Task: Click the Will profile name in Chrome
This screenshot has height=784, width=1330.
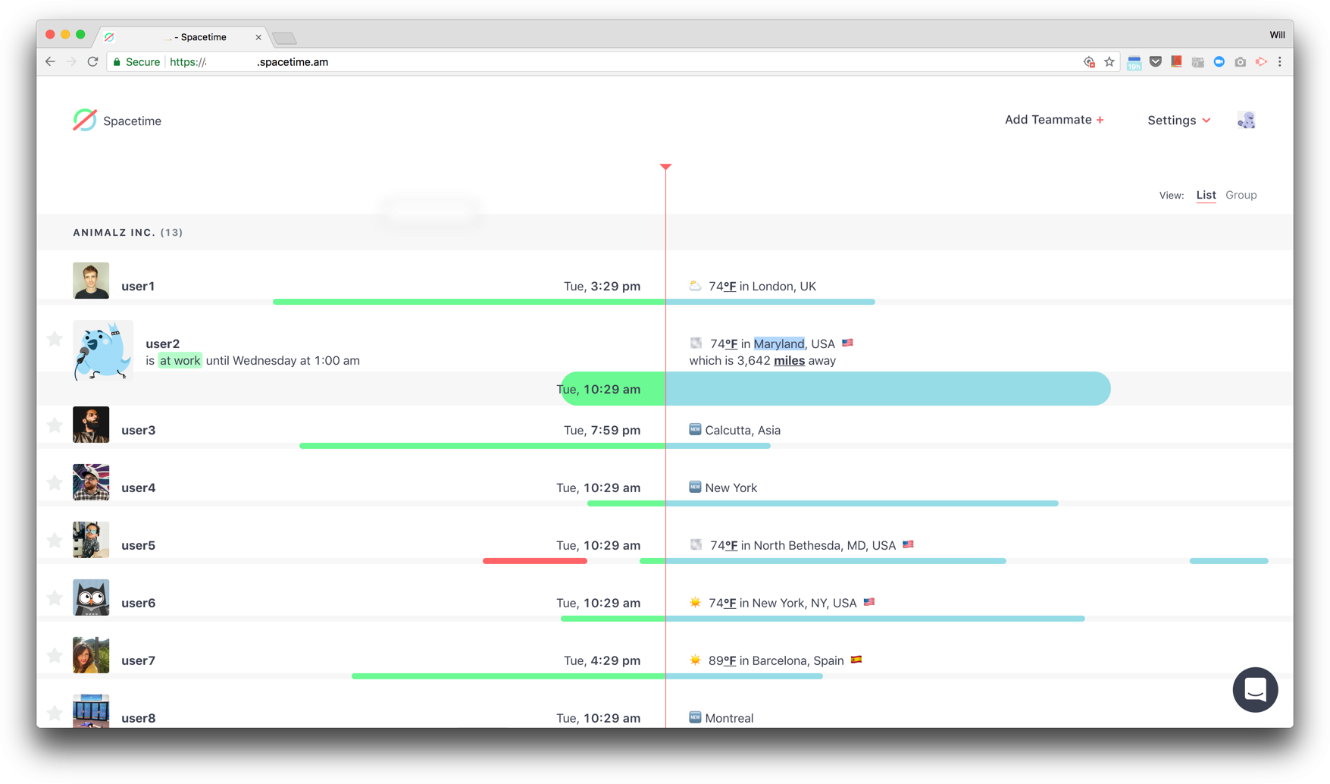Action: tap(1277, 35)
